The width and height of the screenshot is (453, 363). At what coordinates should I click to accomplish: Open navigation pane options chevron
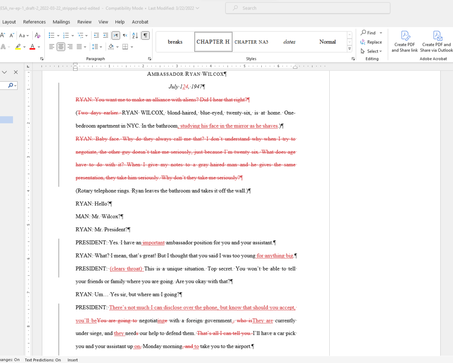coord(4,72)
